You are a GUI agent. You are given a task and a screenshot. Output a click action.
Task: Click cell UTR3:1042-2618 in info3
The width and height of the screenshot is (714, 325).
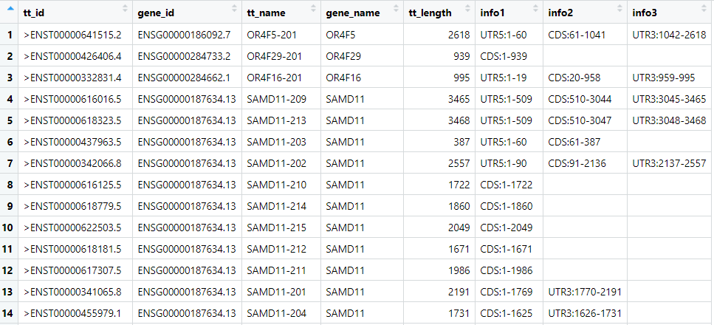[x=670, y=35]
